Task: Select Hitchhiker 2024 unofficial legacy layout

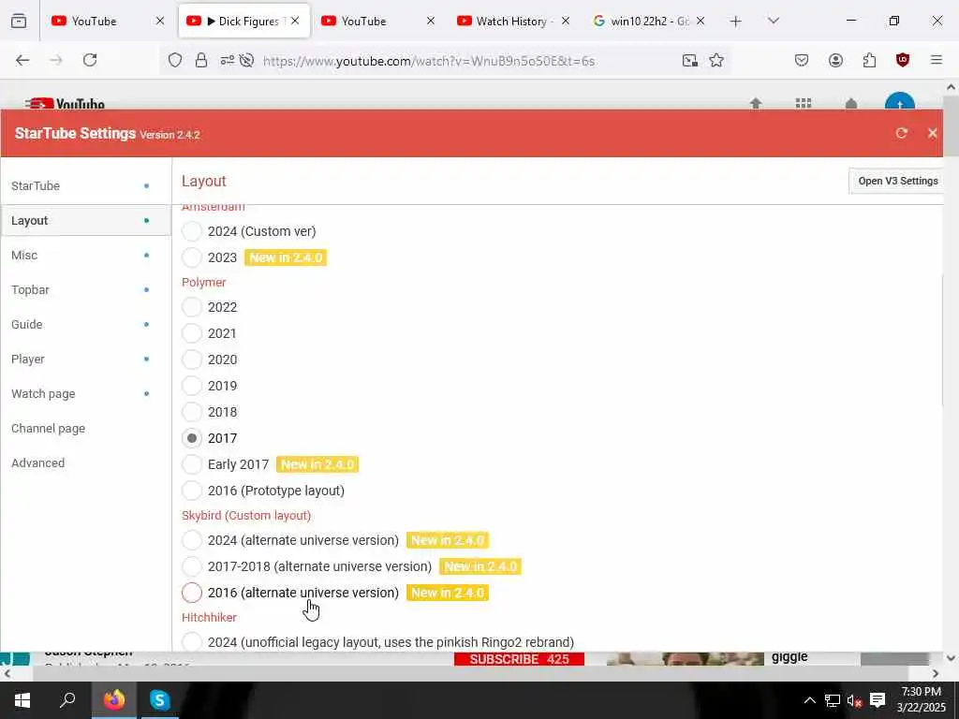Action: pyautogui.click(x=191, y=642)
